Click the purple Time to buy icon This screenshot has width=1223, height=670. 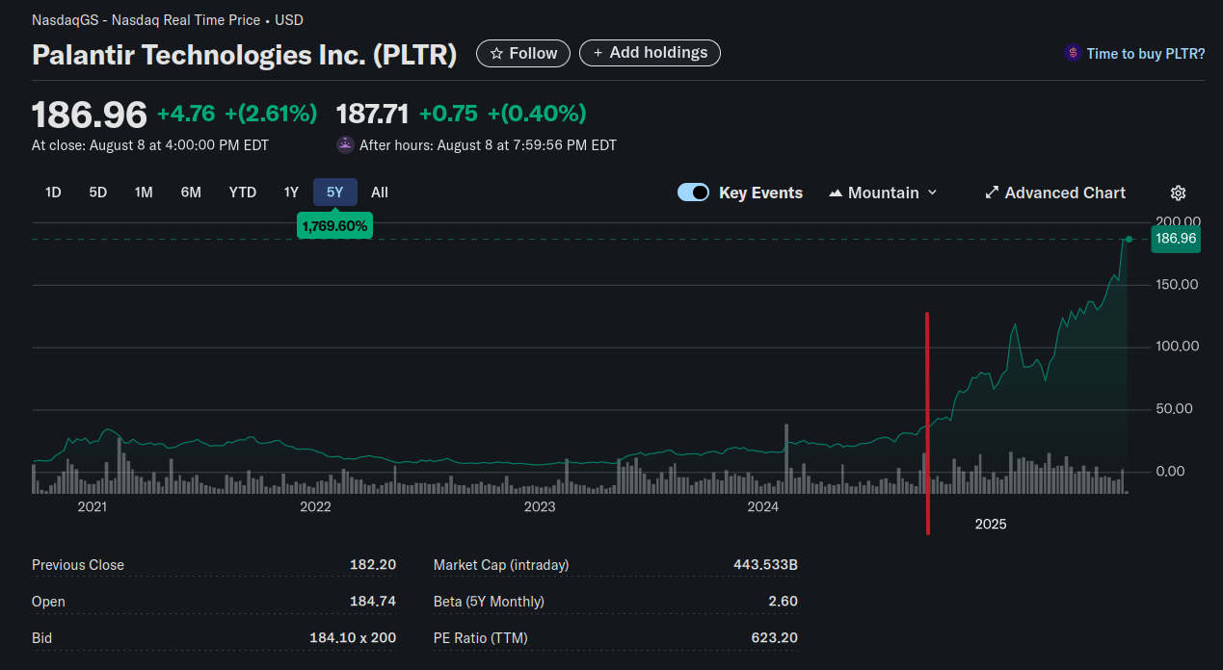(x=1073, y=53)
